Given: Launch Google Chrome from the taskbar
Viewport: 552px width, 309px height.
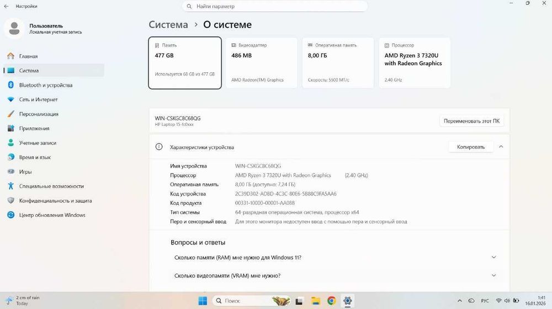Looking at the screenshot, I should (331, 301).
